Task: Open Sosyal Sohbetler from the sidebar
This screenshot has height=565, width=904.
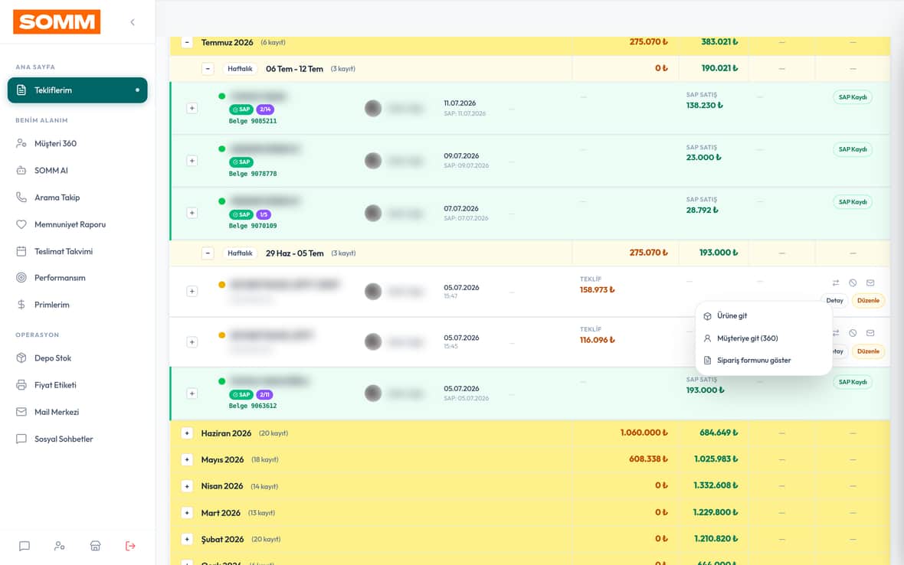Action: (x=77, y=439)
